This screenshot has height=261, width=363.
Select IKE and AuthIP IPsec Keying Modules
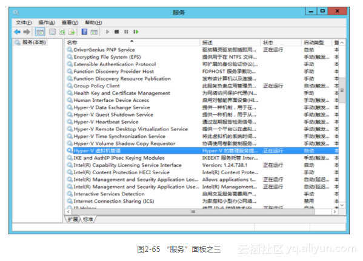pyautogui.click(x=202, y=158)
